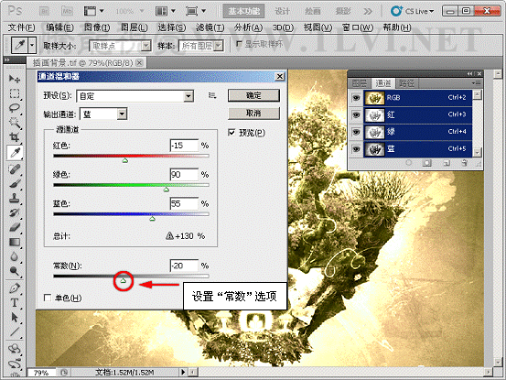
Task: Click the Blue source channel slider handle
Action: click(152, 219)
